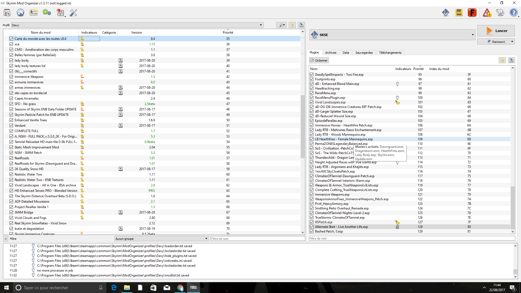Uncheck the Immersive Weapons.esp plugin checkbox

click(312, 195)
